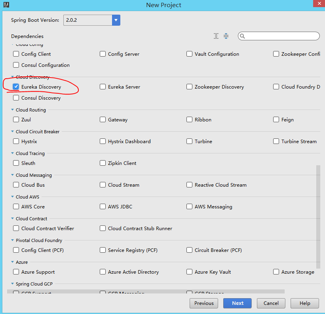
Task: Click Cancel to abort project creation
Action: pos(271,303)
